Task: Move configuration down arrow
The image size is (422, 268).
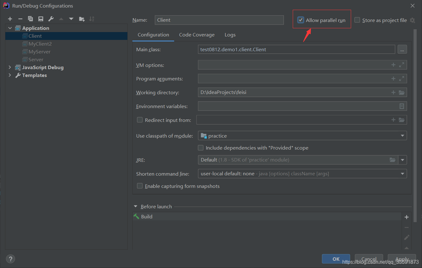Action: 71,19
